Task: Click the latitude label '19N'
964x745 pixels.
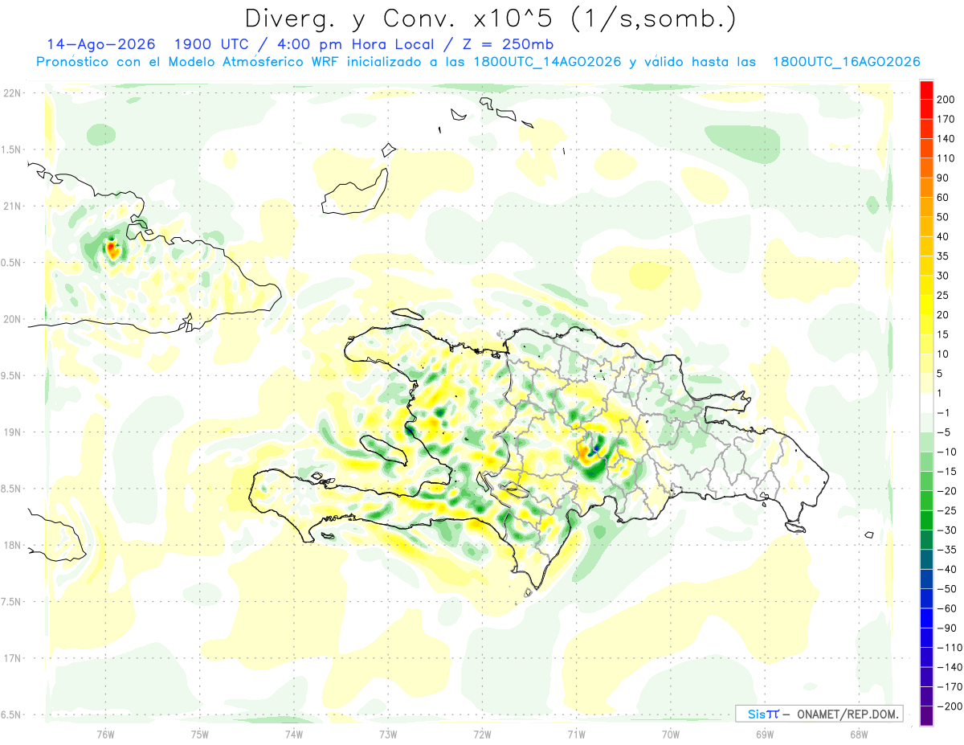Action: click(12, 432)
